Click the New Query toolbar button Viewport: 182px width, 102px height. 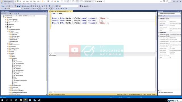pyautogui.click(x=26, y=6)
